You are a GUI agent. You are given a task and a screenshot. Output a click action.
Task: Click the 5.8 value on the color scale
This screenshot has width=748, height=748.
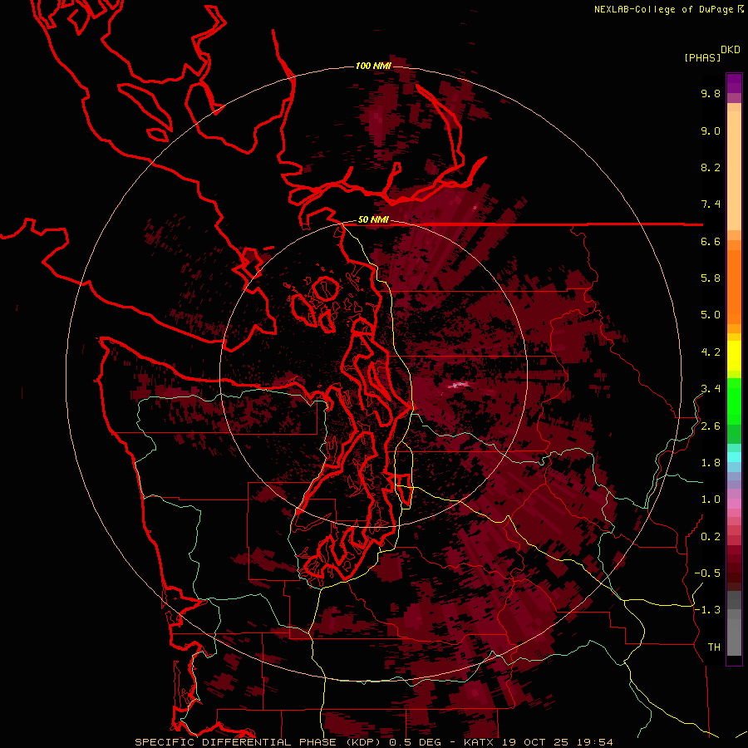coord(711,278)
